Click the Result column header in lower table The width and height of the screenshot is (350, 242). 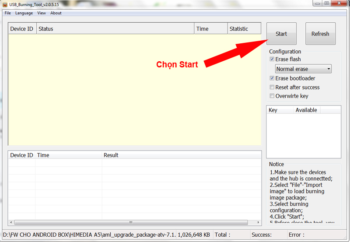pyautogui.click(x=182, y=155)
